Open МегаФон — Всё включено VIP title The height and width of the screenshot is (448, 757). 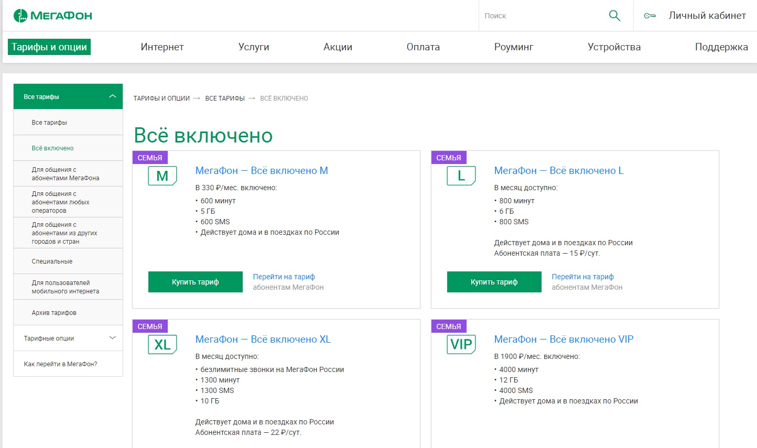tap(564, 339)
